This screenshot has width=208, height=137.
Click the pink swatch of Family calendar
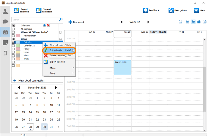[18, 49]
